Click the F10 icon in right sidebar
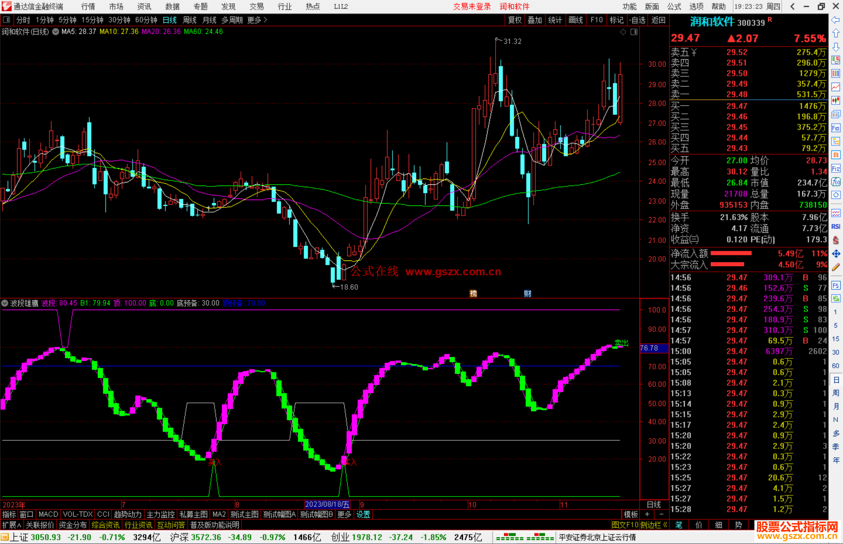This screenshot has width=843, height=544. [836, 128]
